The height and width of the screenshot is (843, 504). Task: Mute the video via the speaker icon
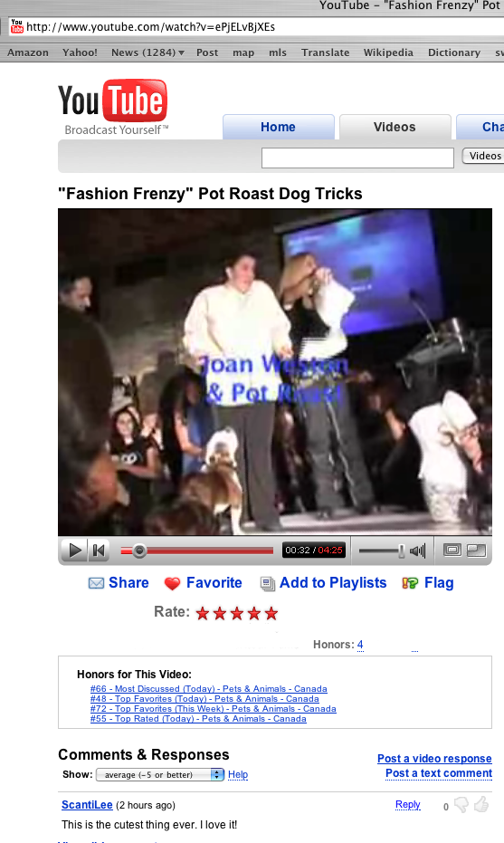417,550
